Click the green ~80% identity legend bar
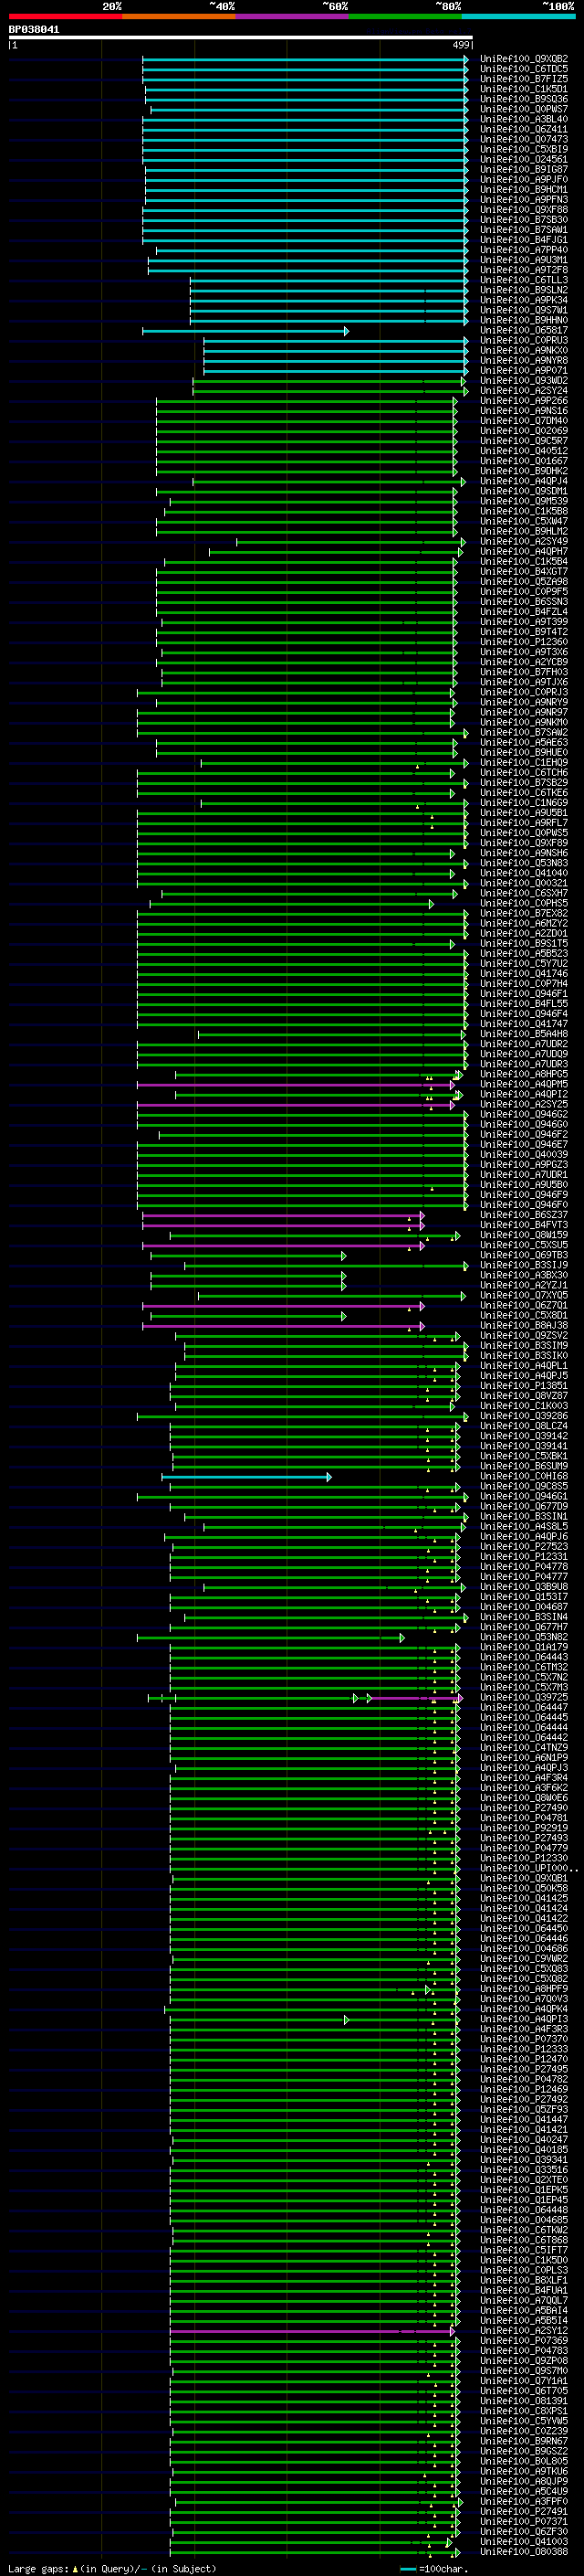584x2576 pixels. tap(405, 16)
